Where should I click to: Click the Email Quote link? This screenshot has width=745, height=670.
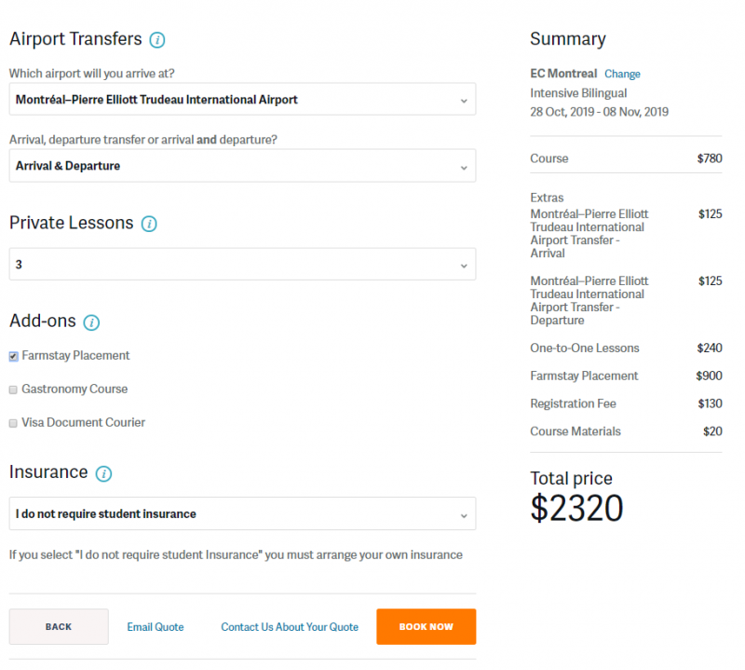[156, 626]
